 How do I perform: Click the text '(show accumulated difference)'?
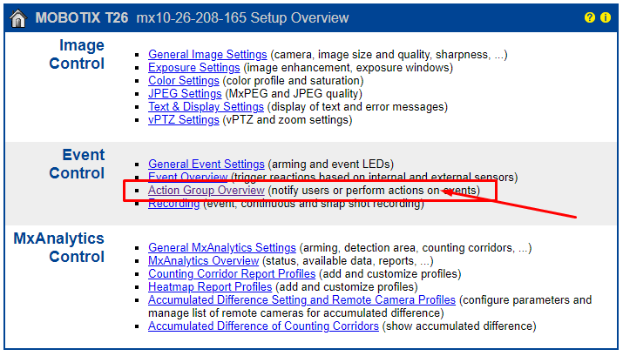[x=459, y=326]
